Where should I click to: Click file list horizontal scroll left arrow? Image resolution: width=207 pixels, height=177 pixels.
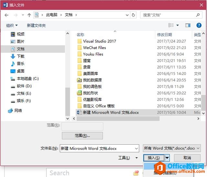click(74, 119)
